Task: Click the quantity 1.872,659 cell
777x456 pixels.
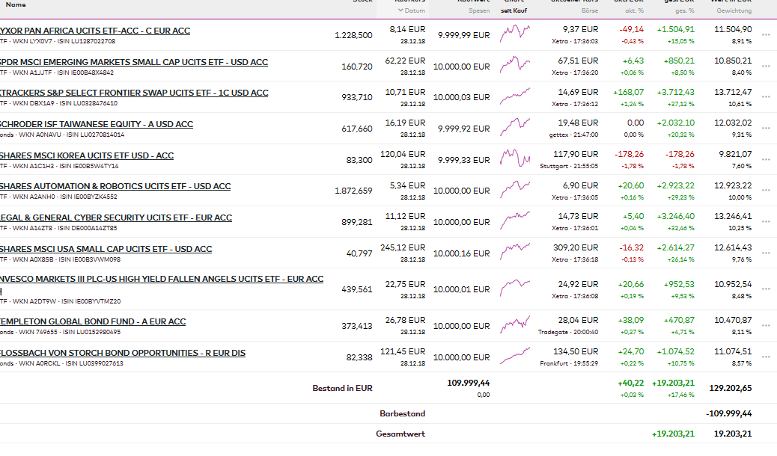Action: (353, 191)
